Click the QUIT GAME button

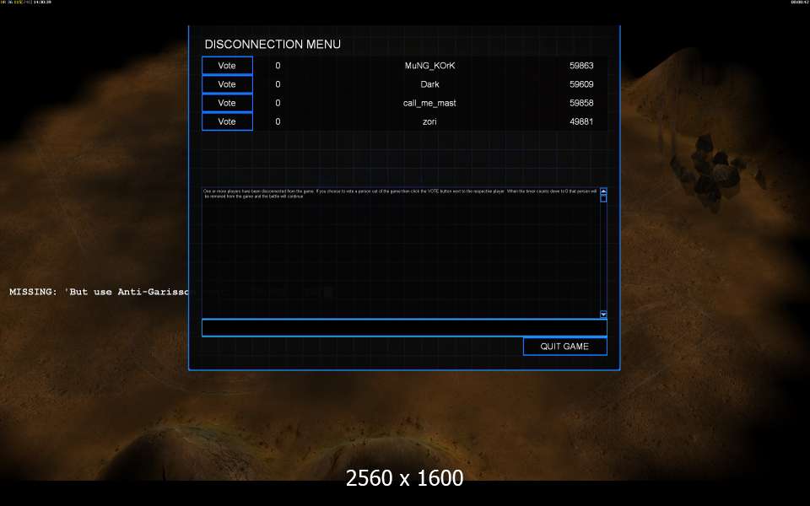(x=564, y=347)
